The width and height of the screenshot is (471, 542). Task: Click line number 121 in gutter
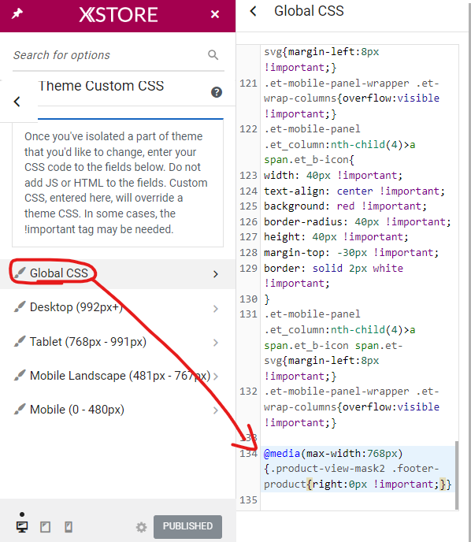coord(248,84)
